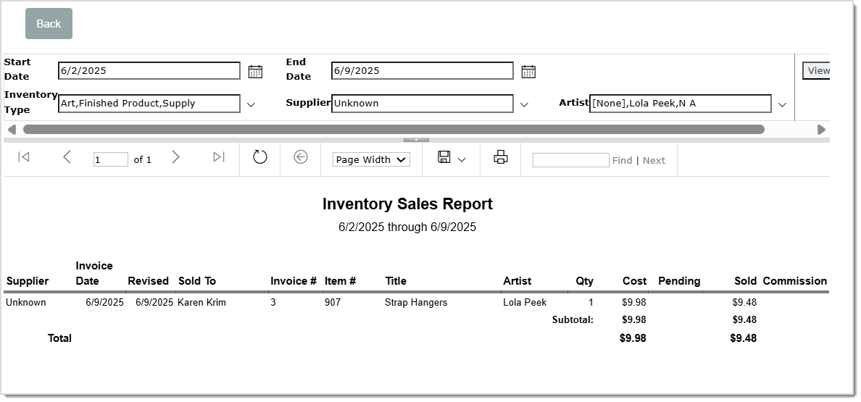The image size is (861, 402).
Task: Open the export save icon menu
Action: (x=444, y=157)
